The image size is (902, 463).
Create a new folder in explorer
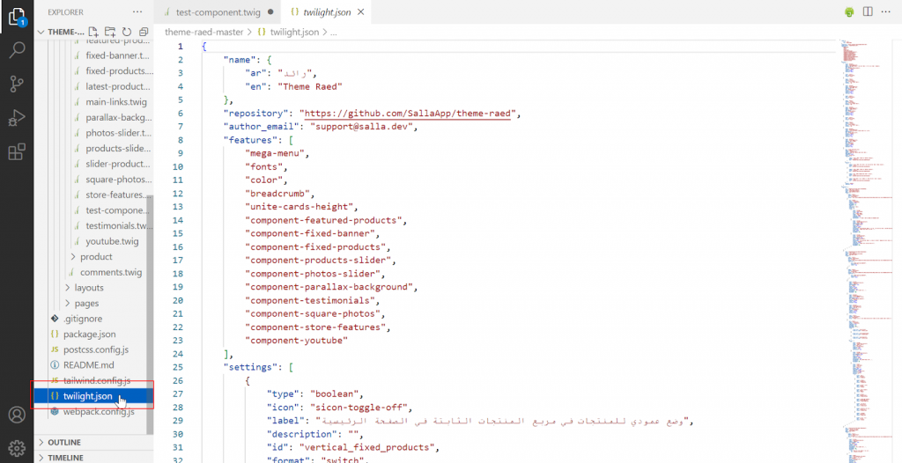tap(110, 32)
